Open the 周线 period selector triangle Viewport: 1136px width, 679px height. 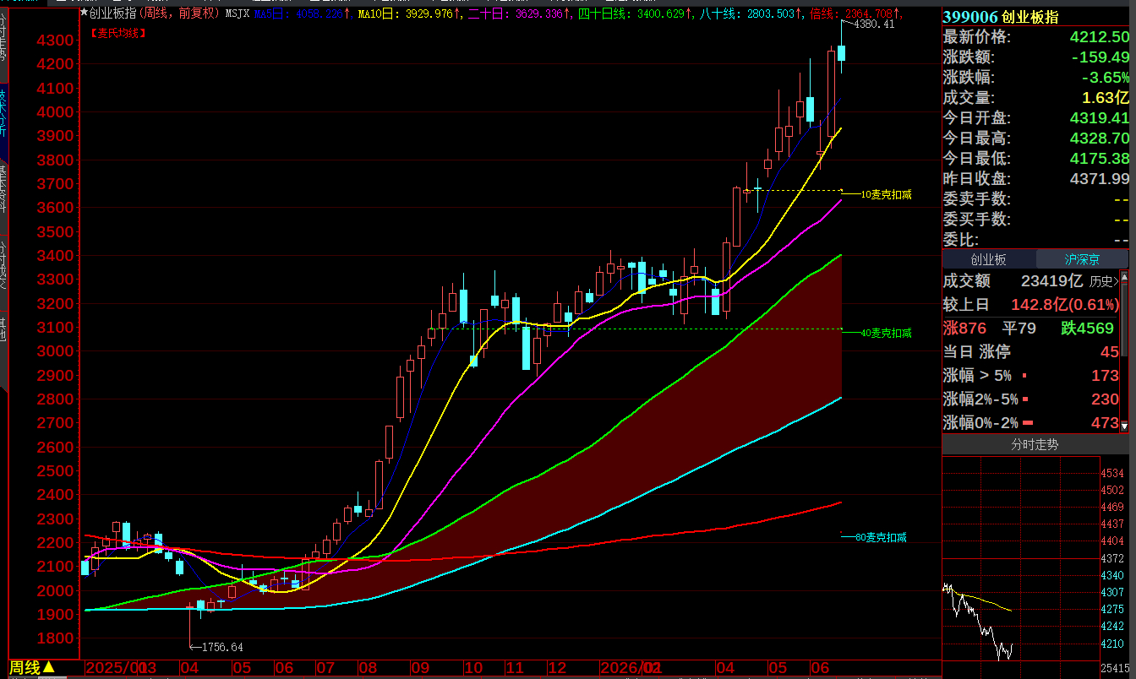[49, 668]
